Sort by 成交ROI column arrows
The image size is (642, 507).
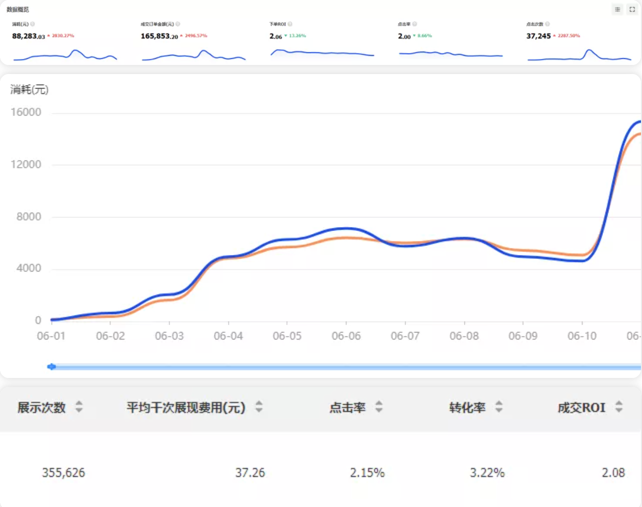619,406
